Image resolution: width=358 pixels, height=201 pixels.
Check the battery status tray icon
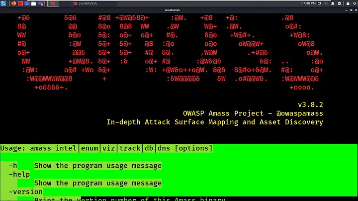click(339, 3)
